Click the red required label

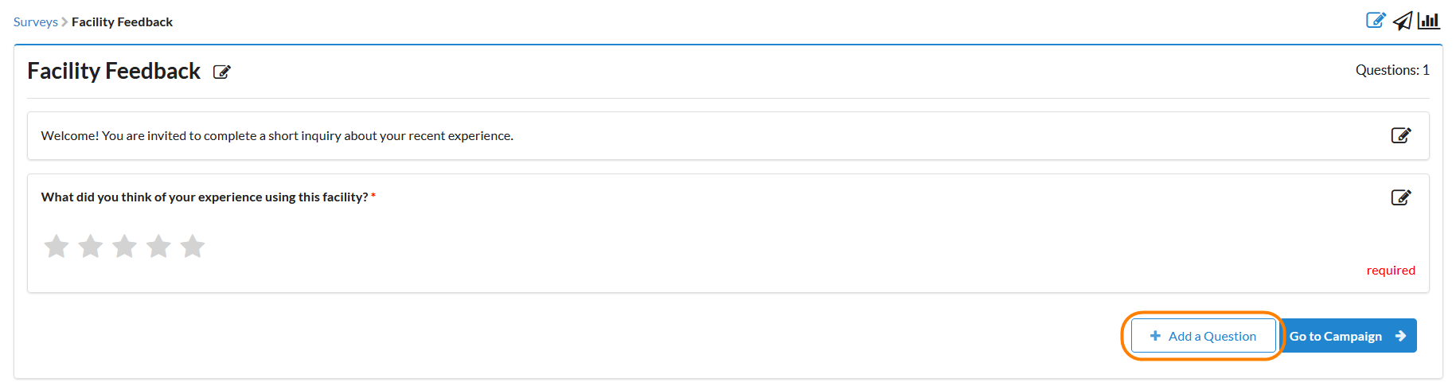pos(1391,271)
